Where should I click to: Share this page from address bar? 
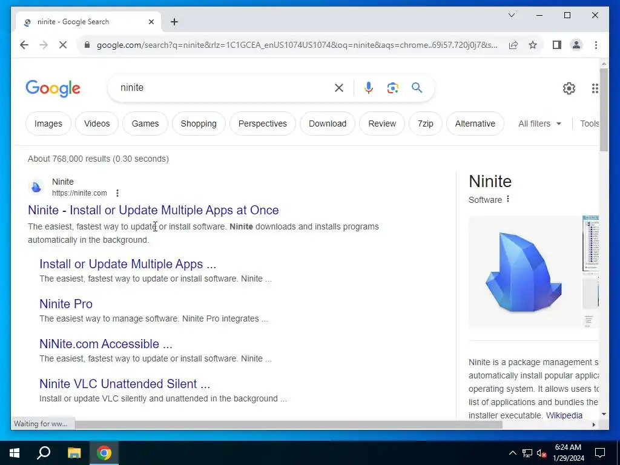pyautogui.click(x=513, y=45)
